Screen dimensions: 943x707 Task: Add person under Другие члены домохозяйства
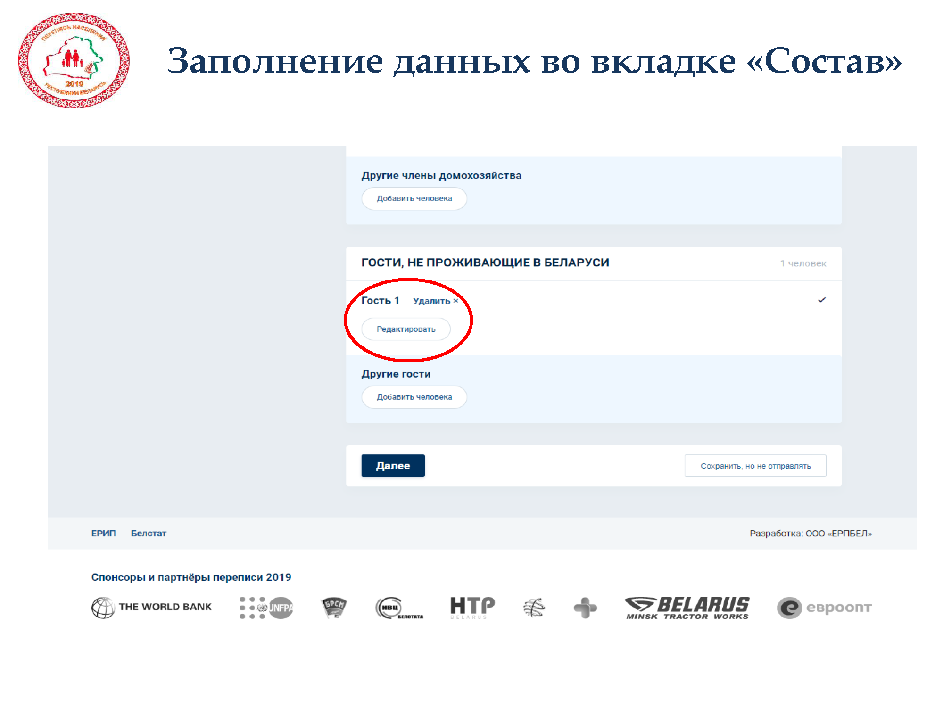pos(414,198)
